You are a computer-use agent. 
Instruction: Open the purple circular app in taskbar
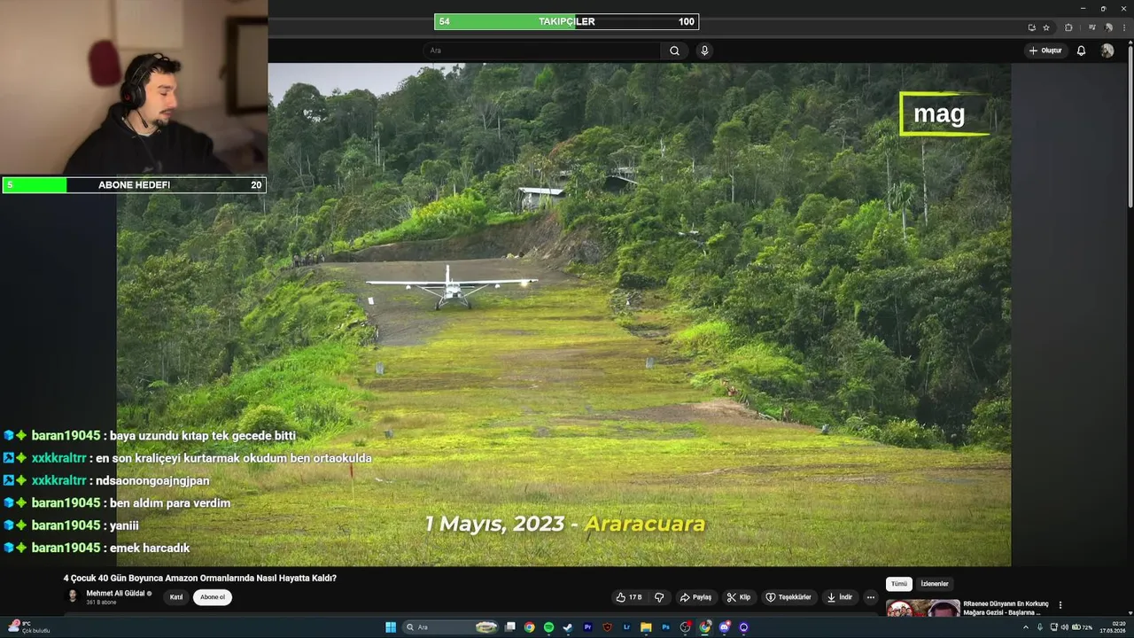[743, 627]
